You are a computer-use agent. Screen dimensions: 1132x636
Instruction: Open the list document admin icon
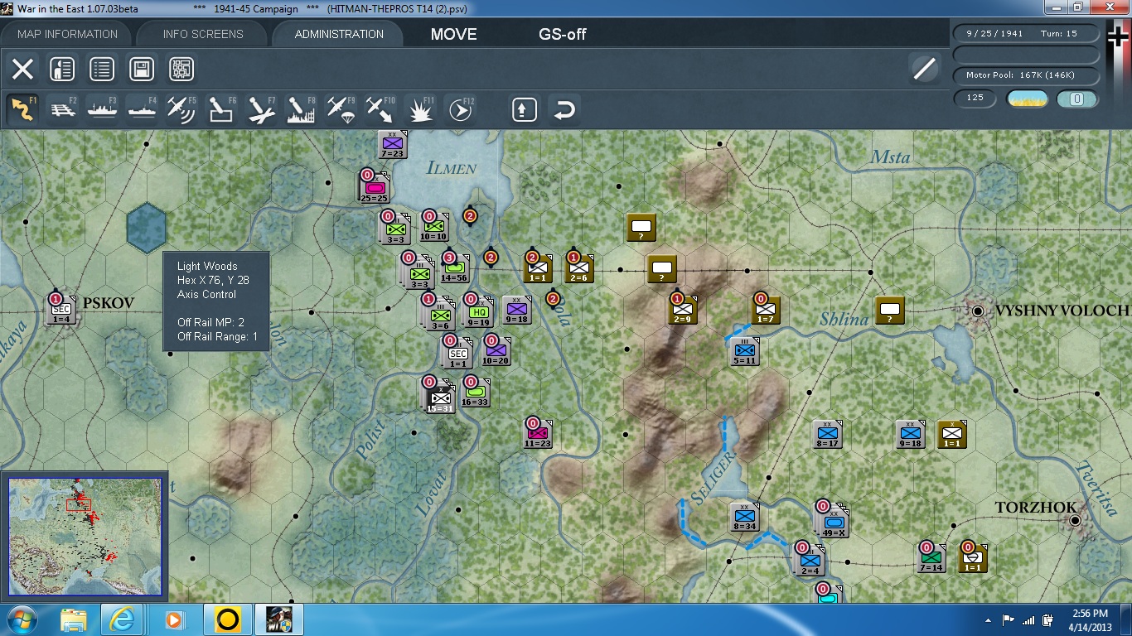pos(102,69)
